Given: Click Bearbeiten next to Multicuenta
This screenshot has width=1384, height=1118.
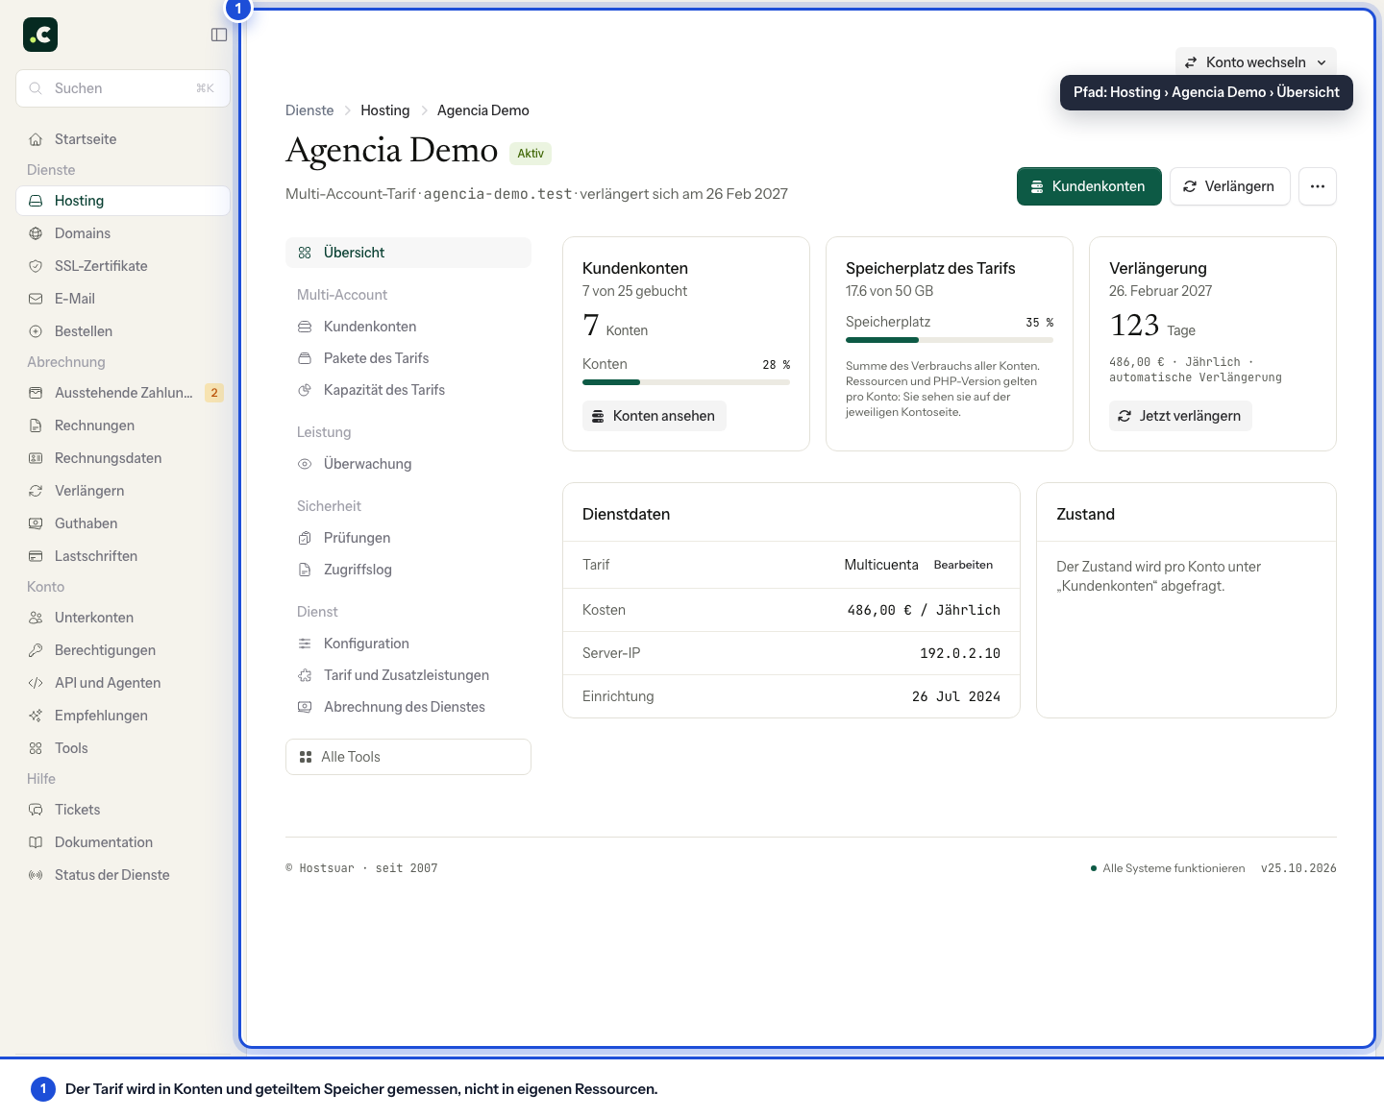Looking at the screenshot, I should click(963, 565).
